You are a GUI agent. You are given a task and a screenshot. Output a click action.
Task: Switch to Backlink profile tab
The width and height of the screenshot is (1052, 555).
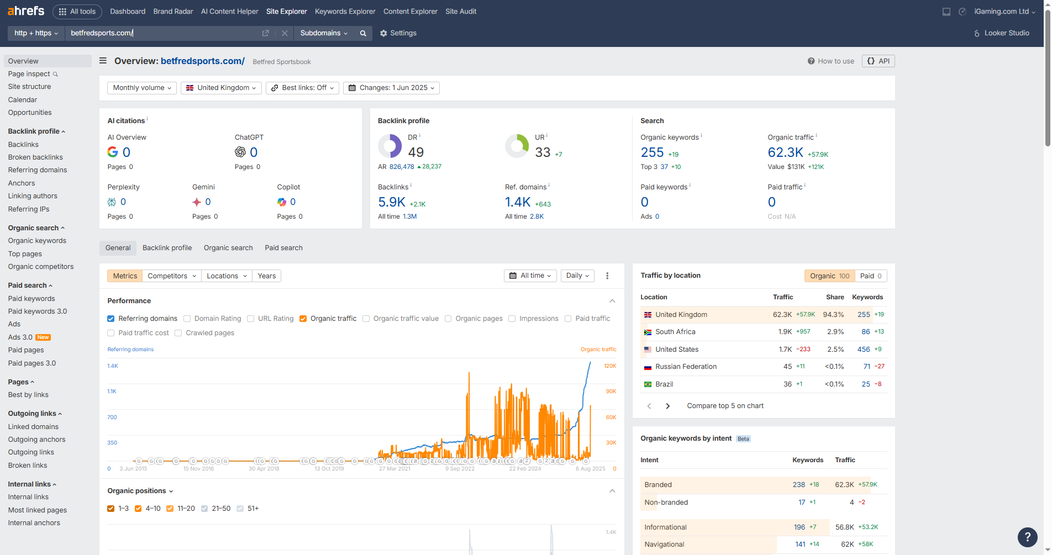pos(167,248)
